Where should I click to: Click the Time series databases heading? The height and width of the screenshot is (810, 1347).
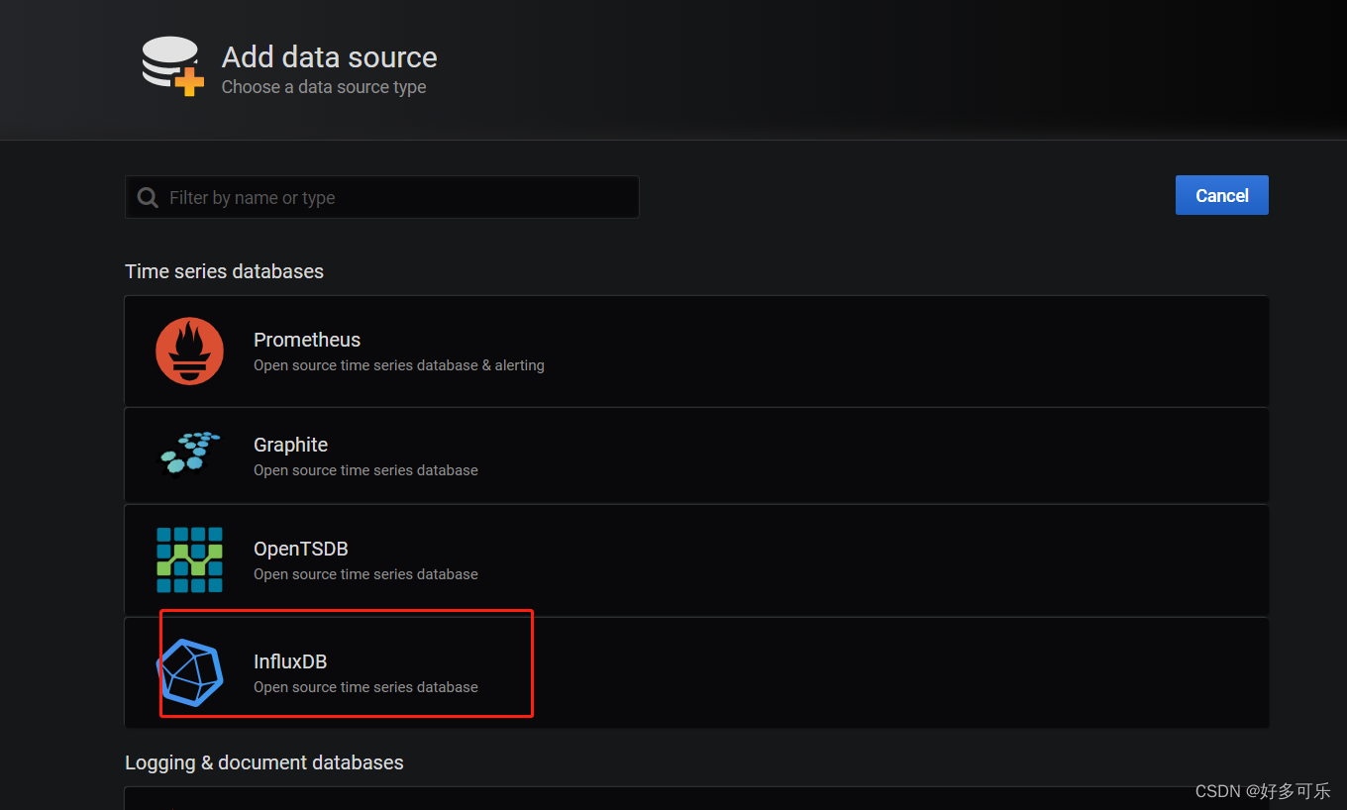click(x=224, y=271)
